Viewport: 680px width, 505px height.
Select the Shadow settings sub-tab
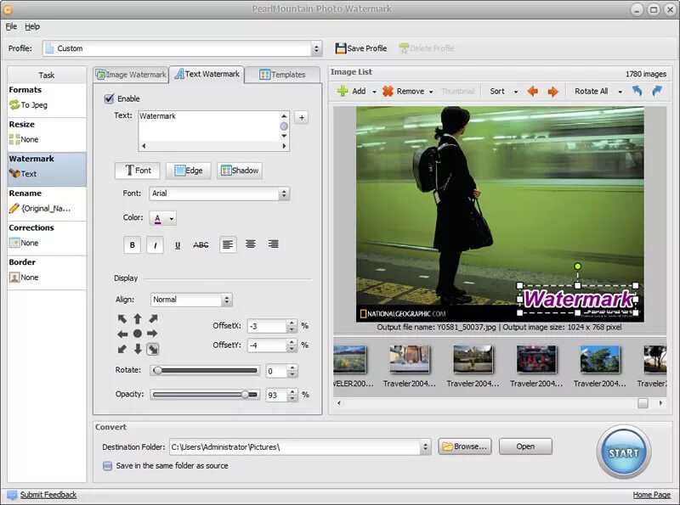[240, 171]
